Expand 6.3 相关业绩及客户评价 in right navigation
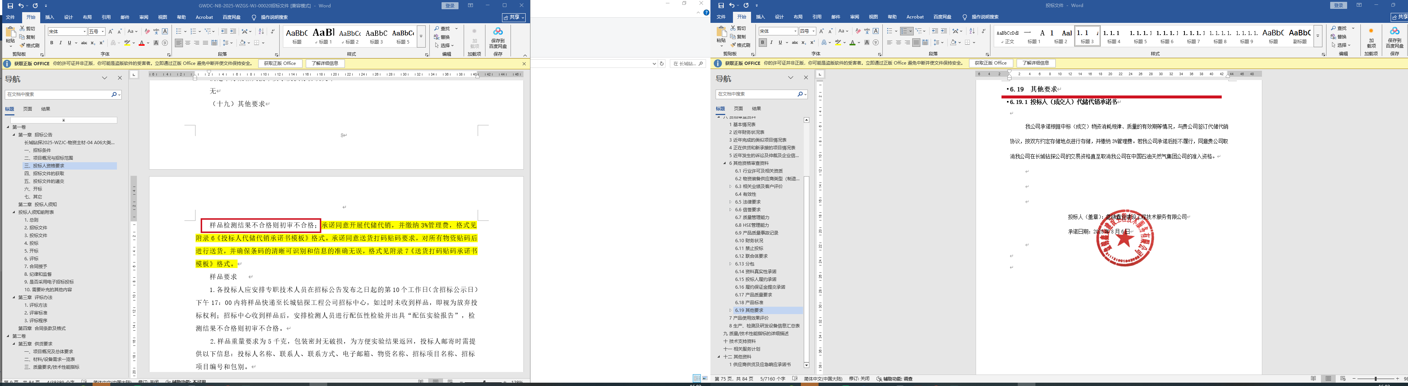1408x386 pixels. pyautogui.click(x=730, y=187)
